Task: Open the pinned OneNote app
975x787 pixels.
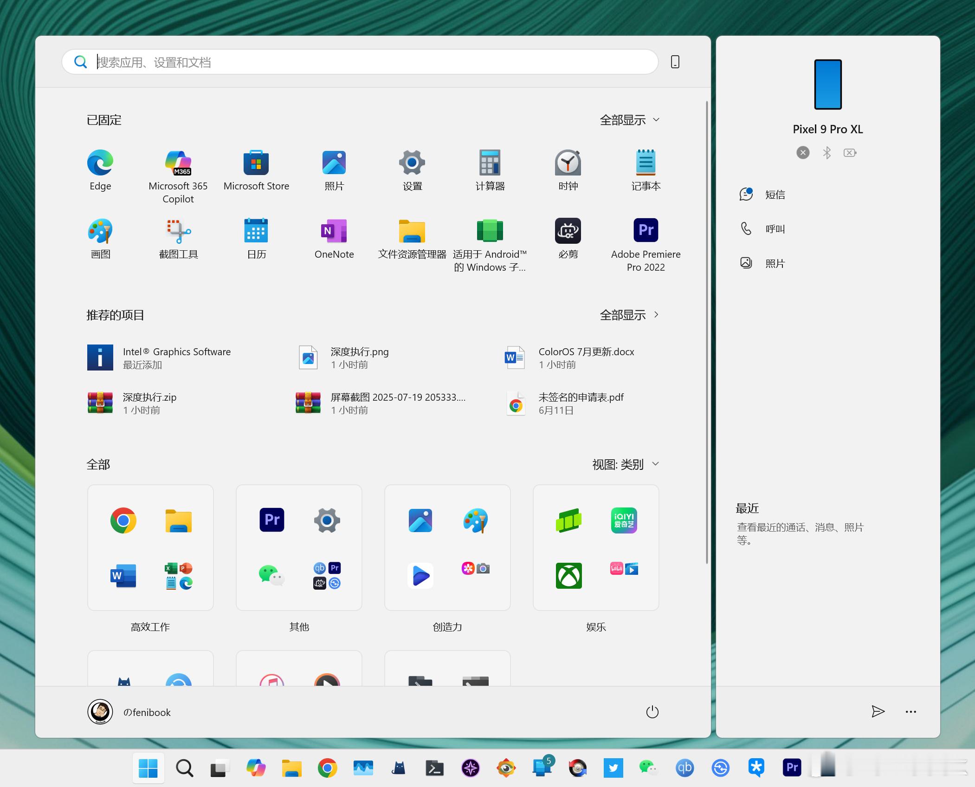Action: point(334,239)
